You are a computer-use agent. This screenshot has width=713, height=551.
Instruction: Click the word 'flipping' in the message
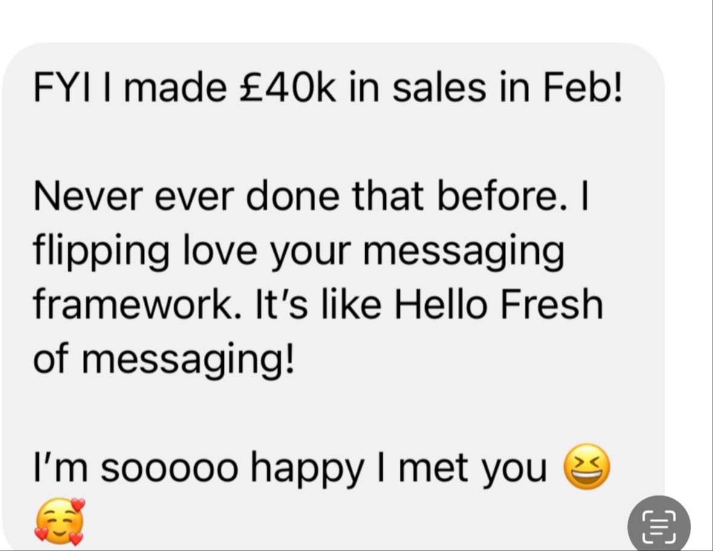pyautogui.click(x=102, y=252)
